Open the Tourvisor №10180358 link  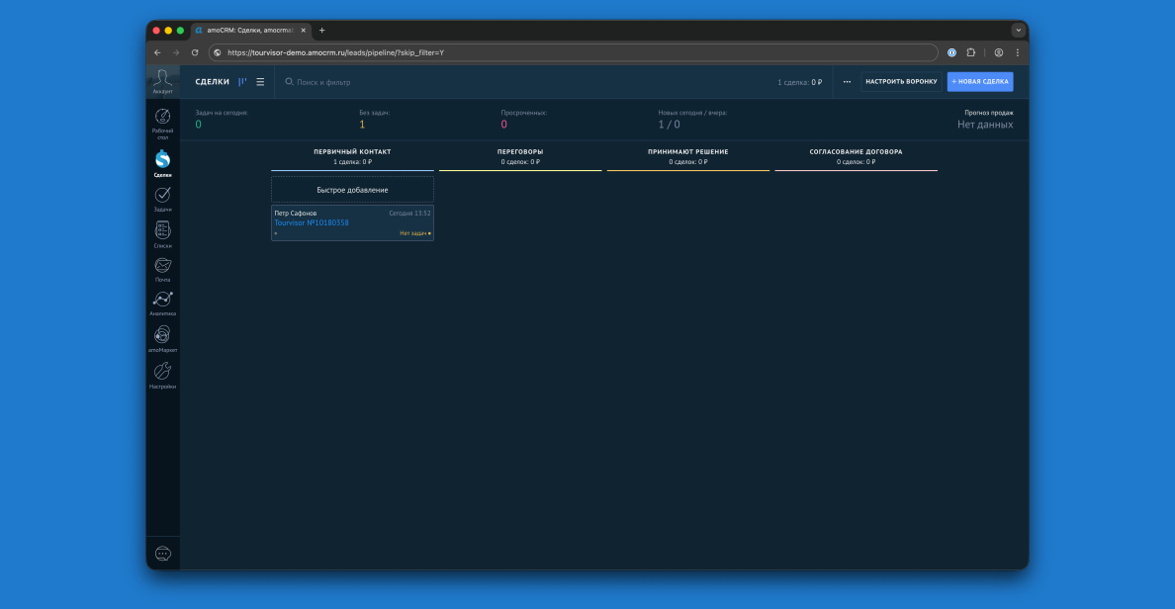coord(312,222)
